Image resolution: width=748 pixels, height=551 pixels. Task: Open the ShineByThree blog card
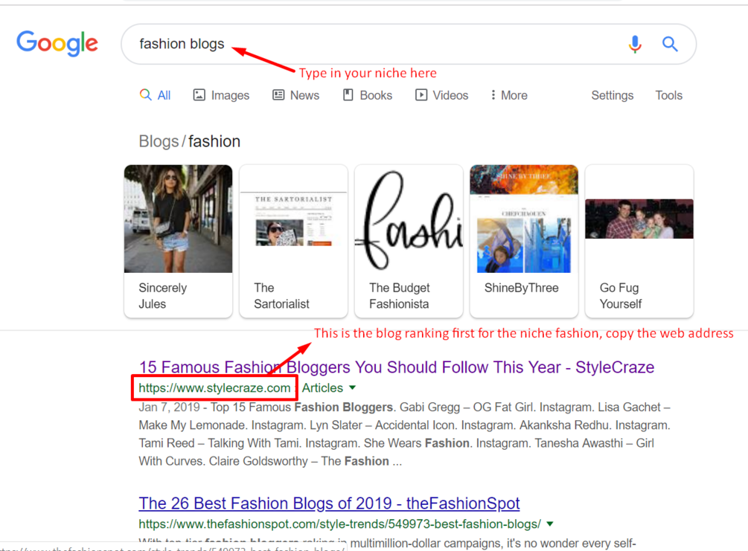524,241
